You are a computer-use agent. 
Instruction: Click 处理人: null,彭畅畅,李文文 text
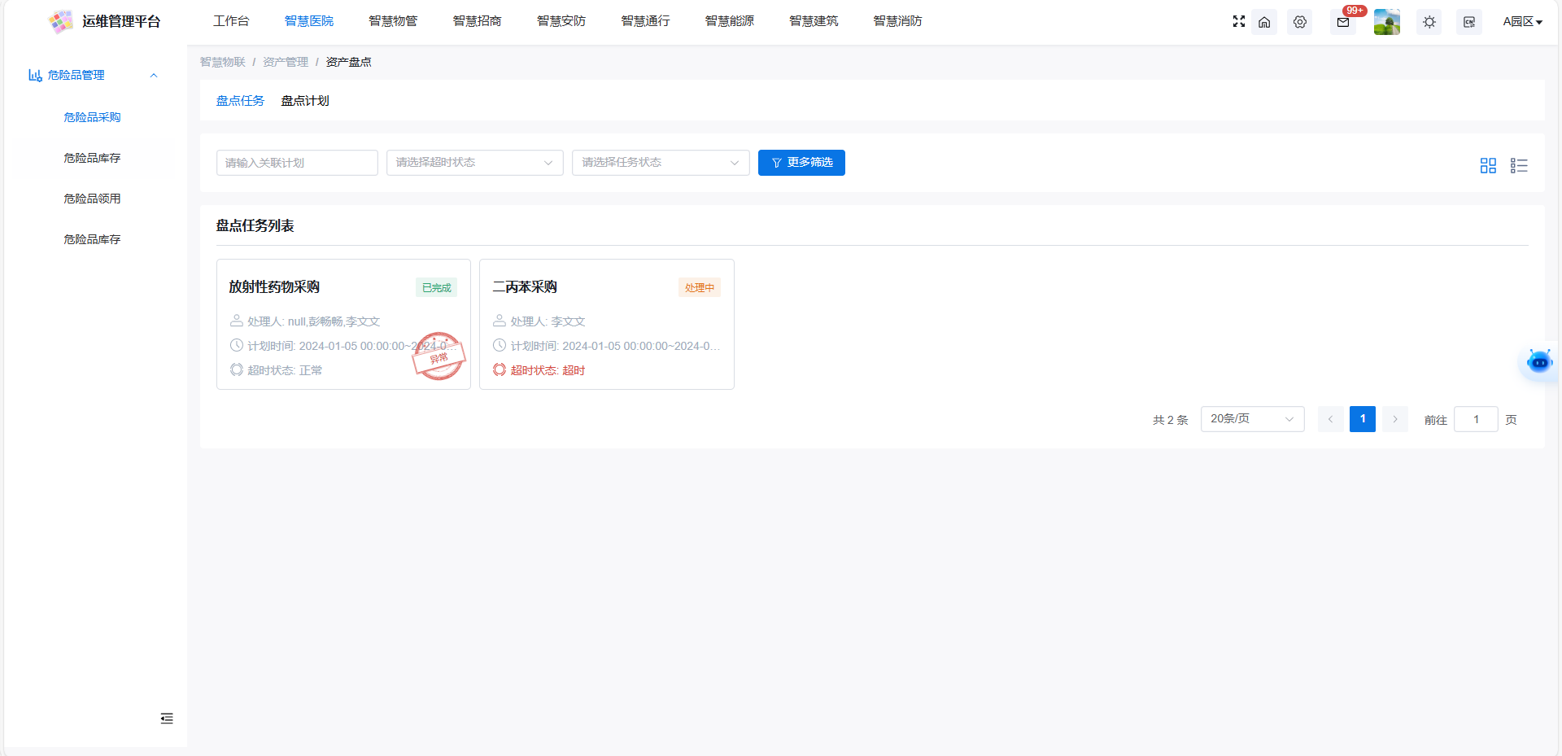click(313, 321)
